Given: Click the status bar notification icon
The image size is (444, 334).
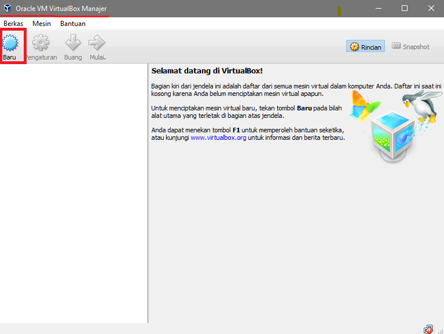Looking at the screenshot, I should click(428, 329).
